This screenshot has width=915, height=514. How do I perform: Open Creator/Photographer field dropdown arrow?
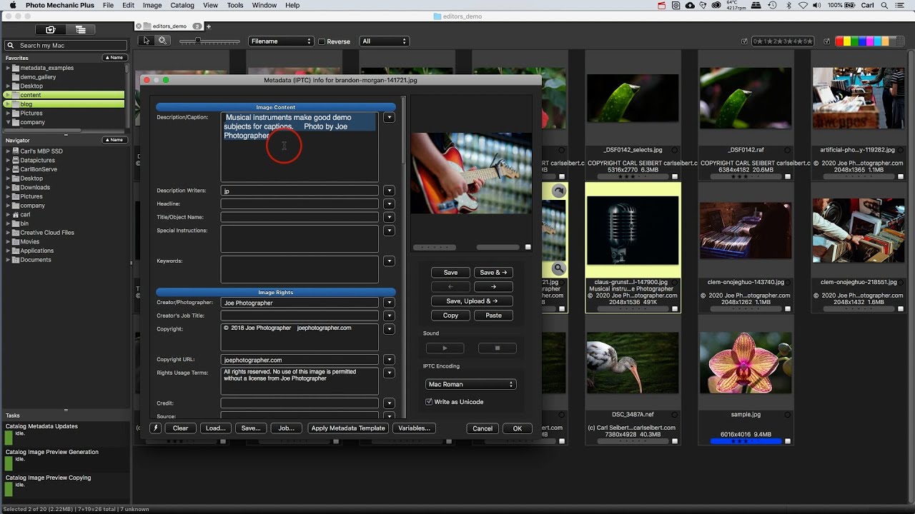(389, 303)
